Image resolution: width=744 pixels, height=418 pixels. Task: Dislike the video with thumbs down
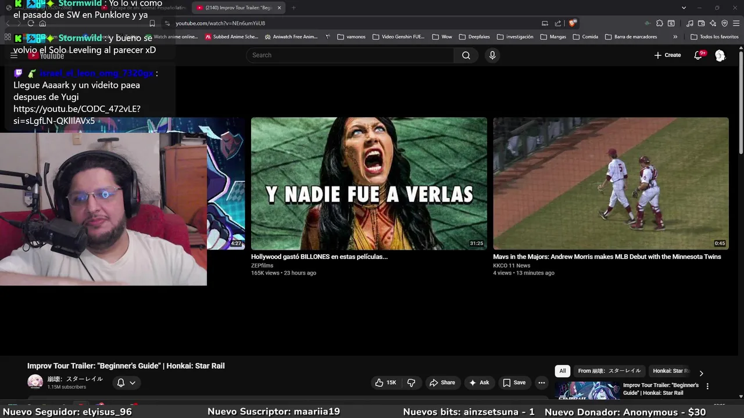click(411, 383)
